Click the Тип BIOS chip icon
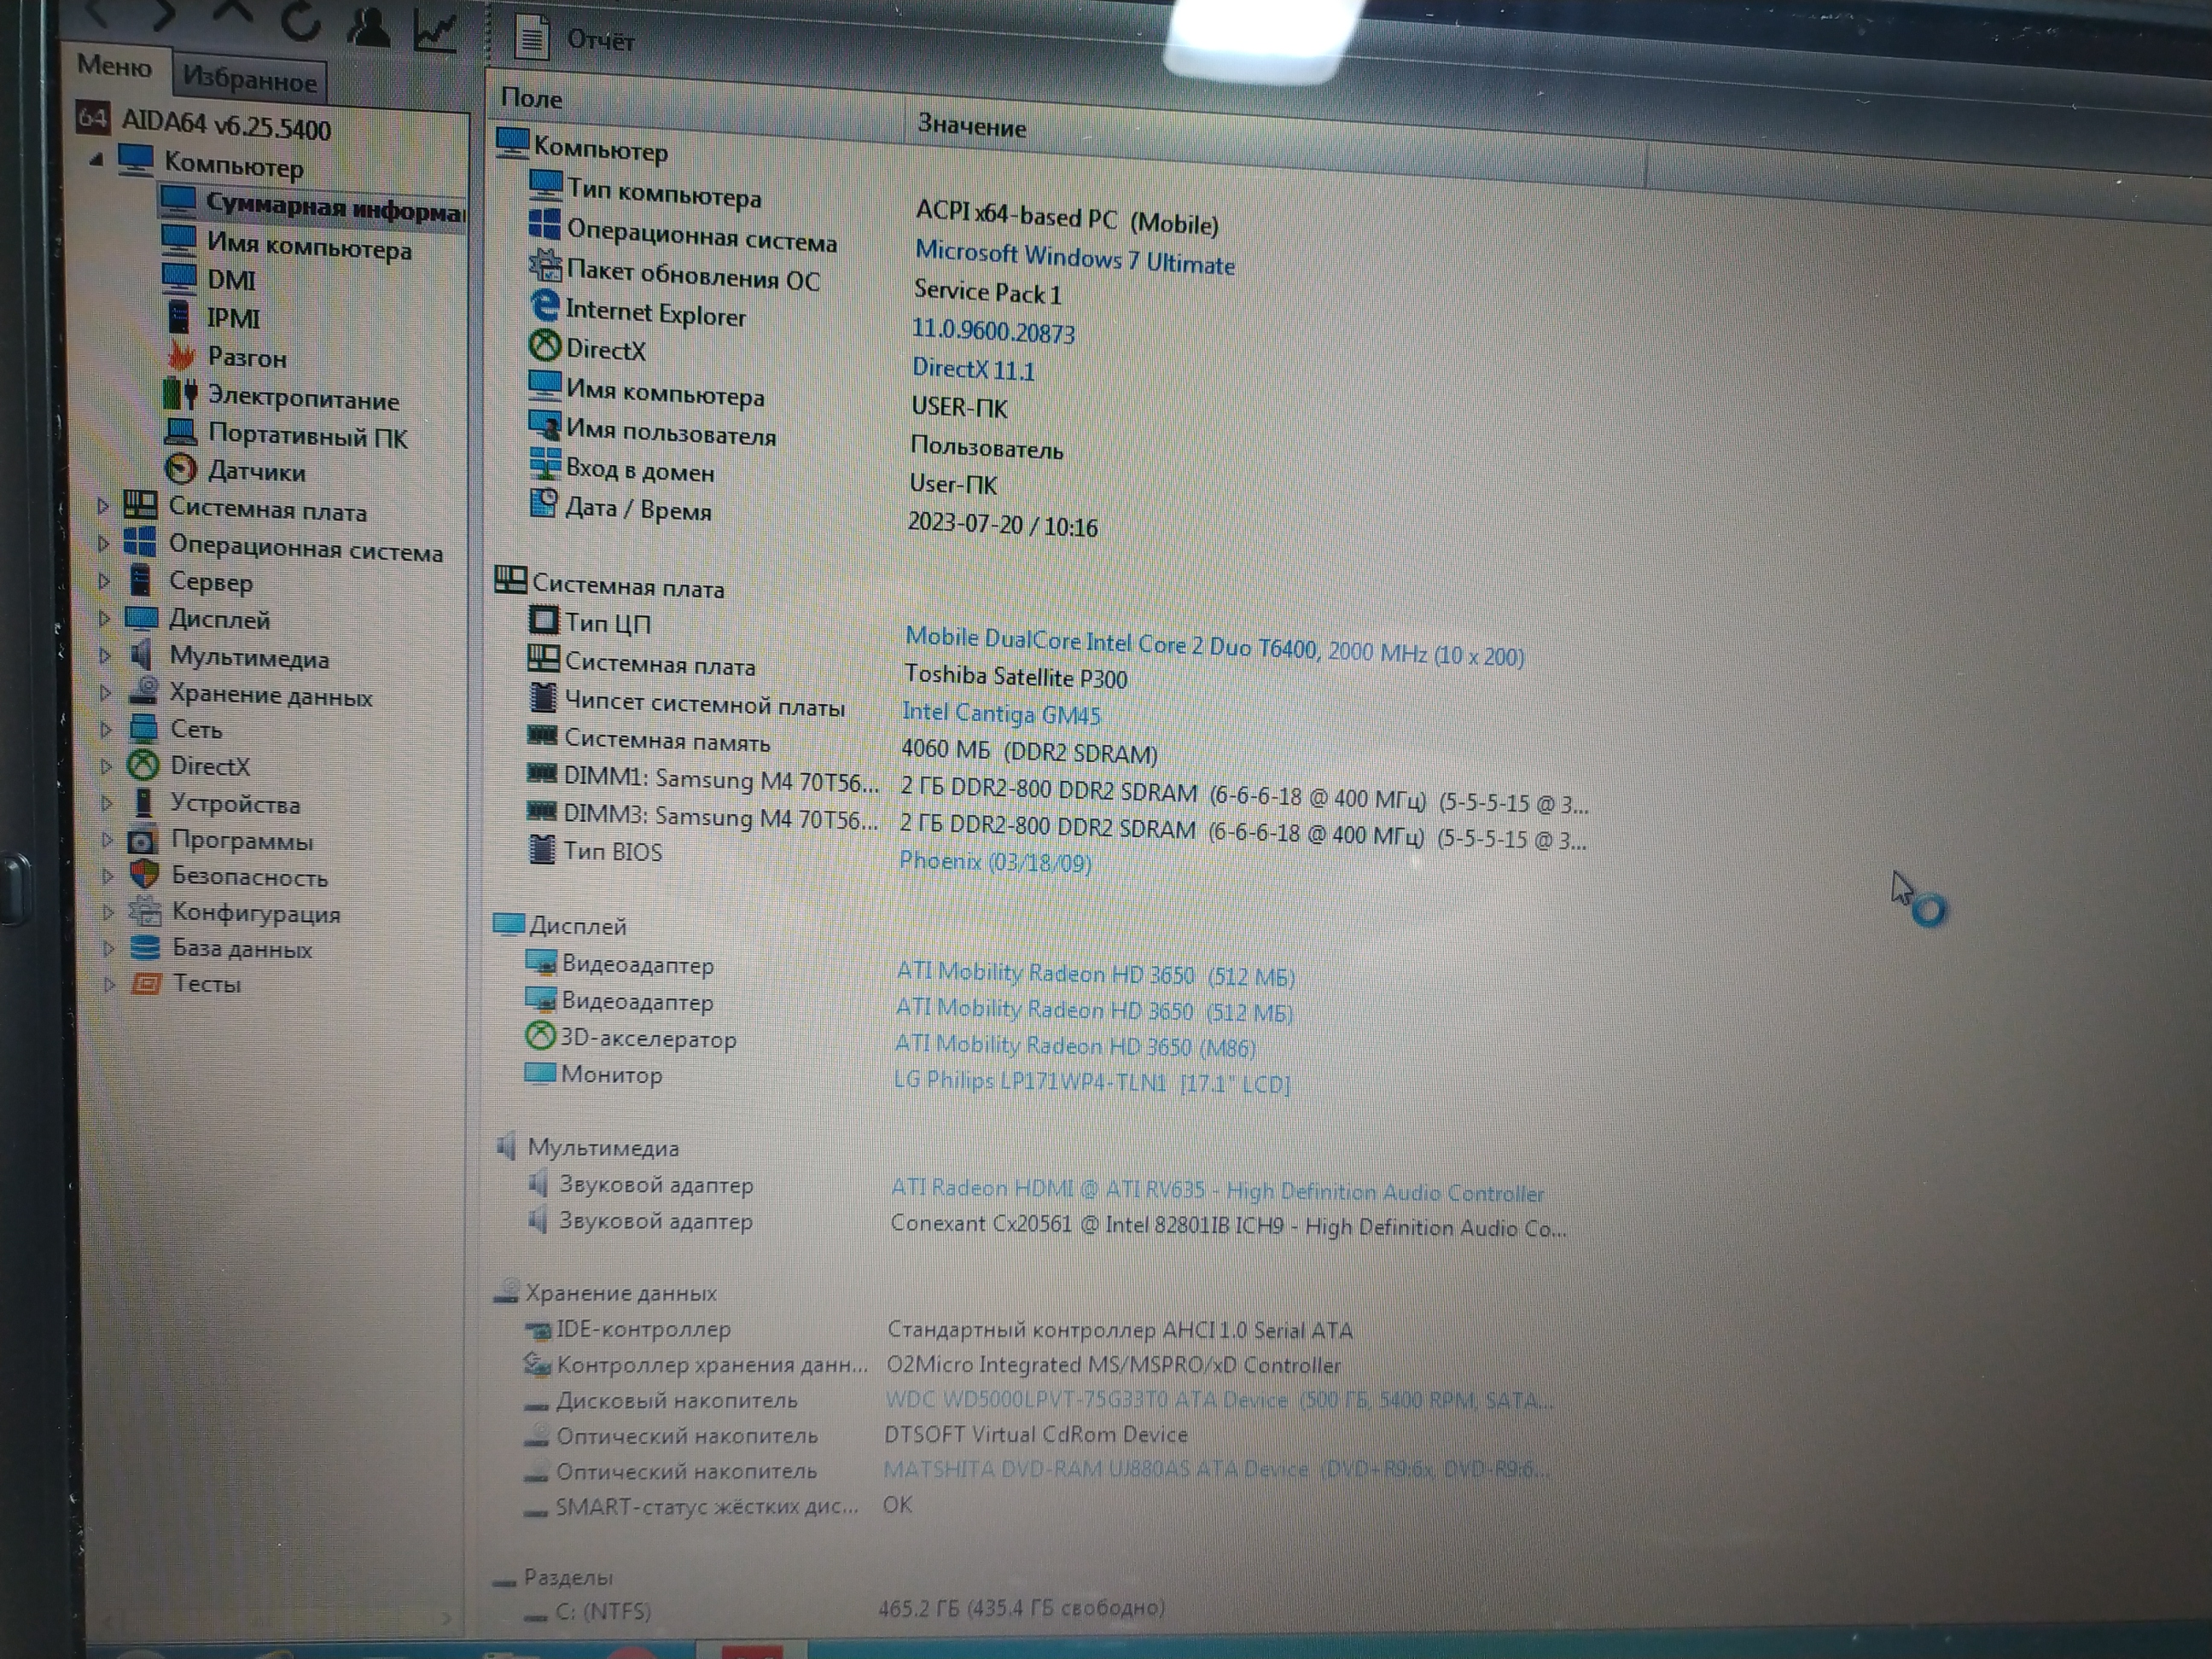 [541, 849]
